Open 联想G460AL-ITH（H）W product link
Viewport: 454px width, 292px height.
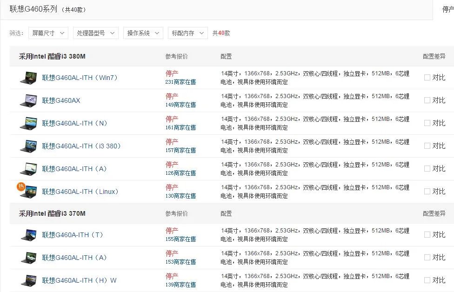[80, 280]
